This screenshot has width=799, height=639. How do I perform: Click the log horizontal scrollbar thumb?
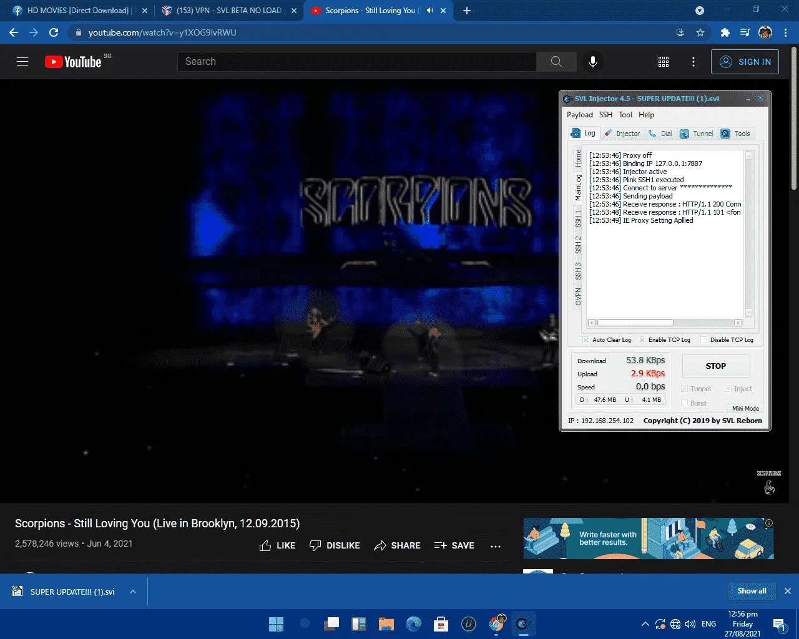[x=635, y=323]
